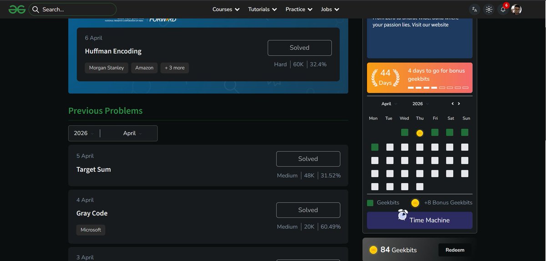Click the Bonus Geekbits legend coin

(415, 203)
